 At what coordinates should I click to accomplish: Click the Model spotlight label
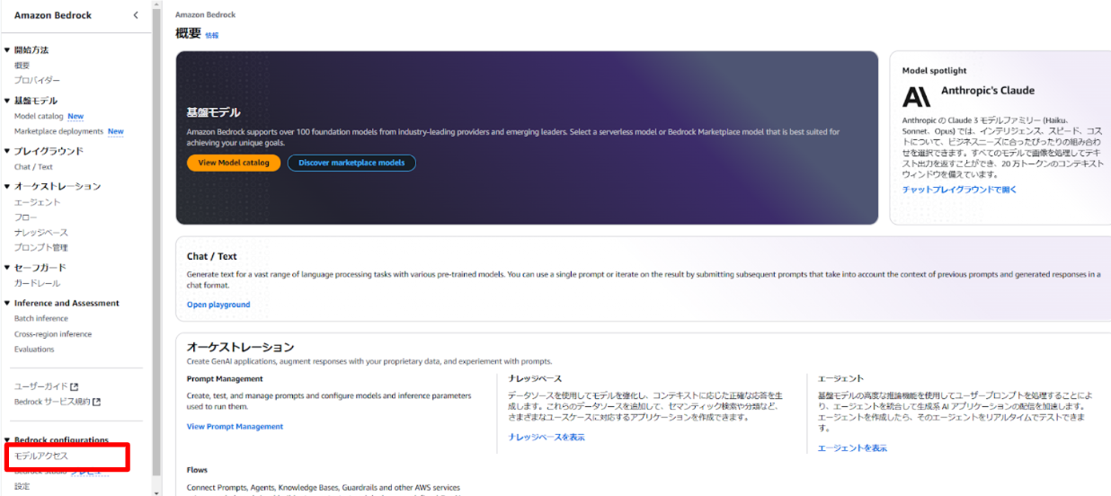click(x=935, y=70)
